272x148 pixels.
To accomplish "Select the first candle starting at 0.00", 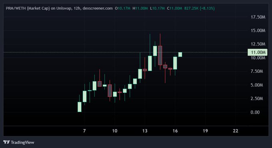I will 80,107.
